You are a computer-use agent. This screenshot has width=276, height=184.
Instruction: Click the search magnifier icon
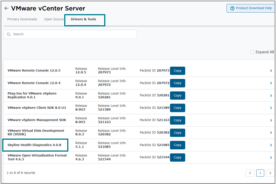pos(9,34)
